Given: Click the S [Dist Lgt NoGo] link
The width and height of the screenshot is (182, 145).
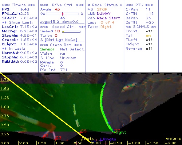Looking at the screenshot, I should (59, 40).
